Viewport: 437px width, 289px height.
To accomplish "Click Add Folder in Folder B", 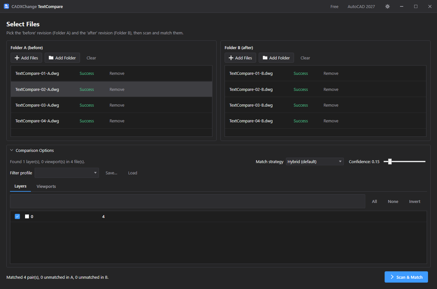I will (x=276, y=58).
